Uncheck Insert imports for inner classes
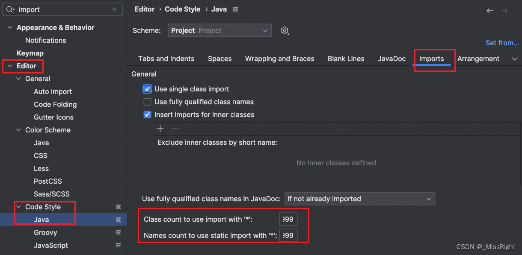 pyautogui.click(x=148, y=114)
